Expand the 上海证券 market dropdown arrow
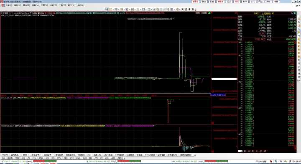Screen dimensions: 301x164 coord(41,155)
